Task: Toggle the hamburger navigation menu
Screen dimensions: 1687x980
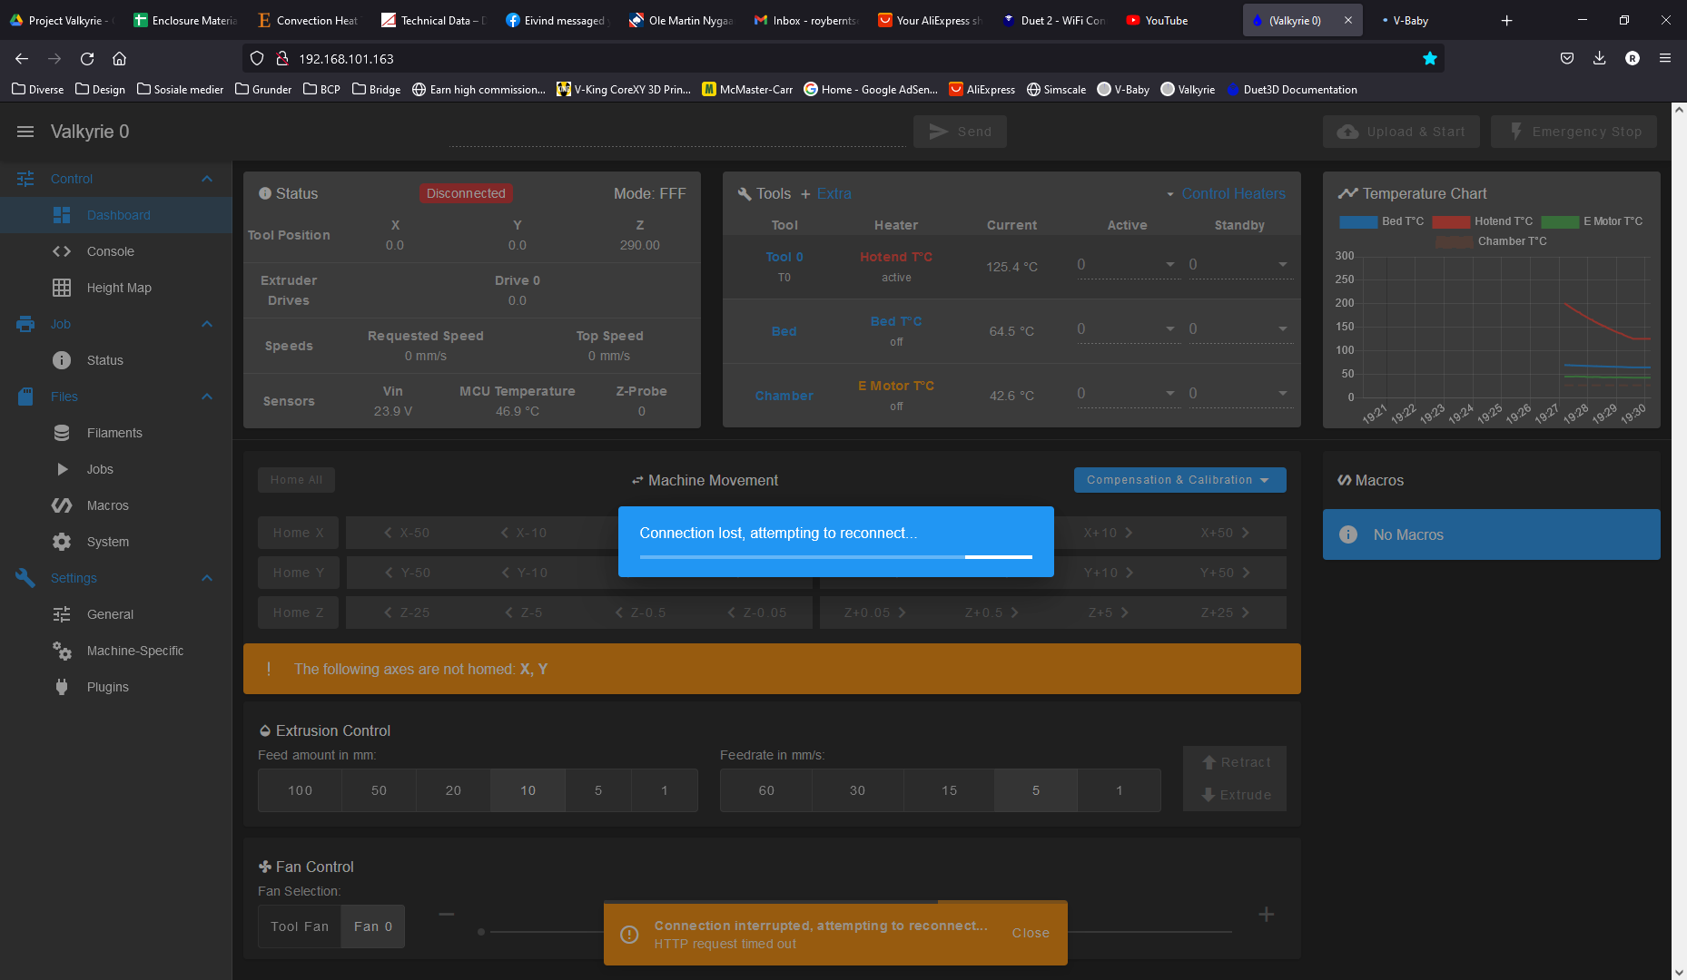Action: (x=25, y=132)
